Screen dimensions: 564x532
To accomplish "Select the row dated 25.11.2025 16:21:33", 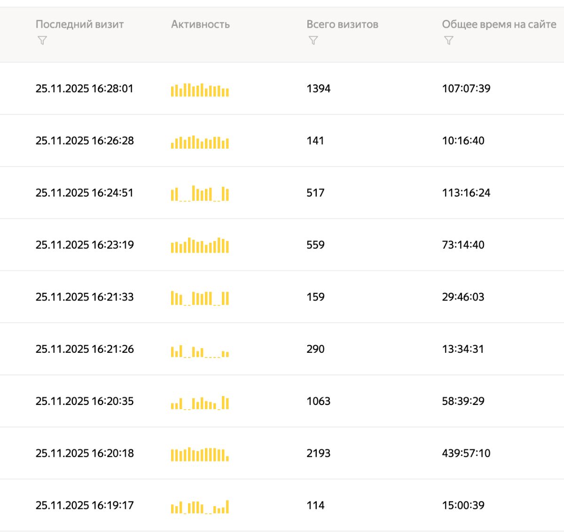I will click(x=85, y=297).
